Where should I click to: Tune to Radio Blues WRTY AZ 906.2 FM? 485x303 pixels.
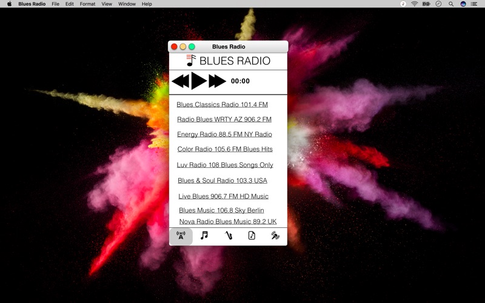pos(224,119)
